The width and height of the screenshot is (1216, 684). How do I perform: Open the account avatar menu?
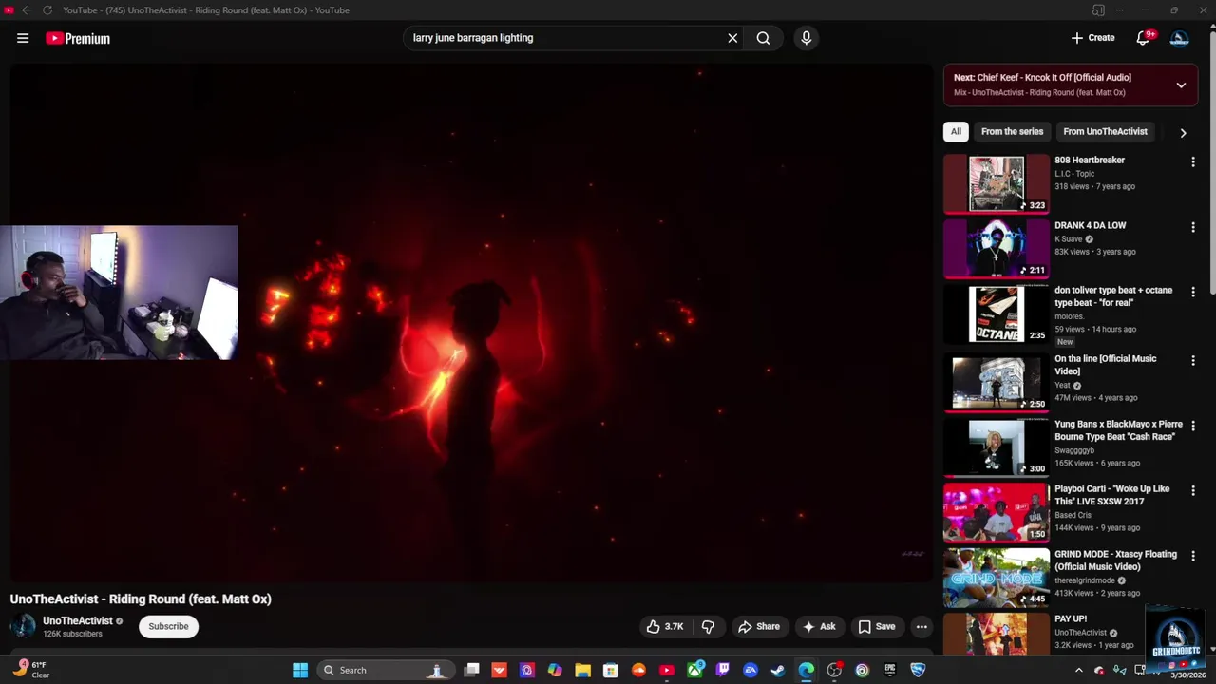click(x=1180, y=38)
